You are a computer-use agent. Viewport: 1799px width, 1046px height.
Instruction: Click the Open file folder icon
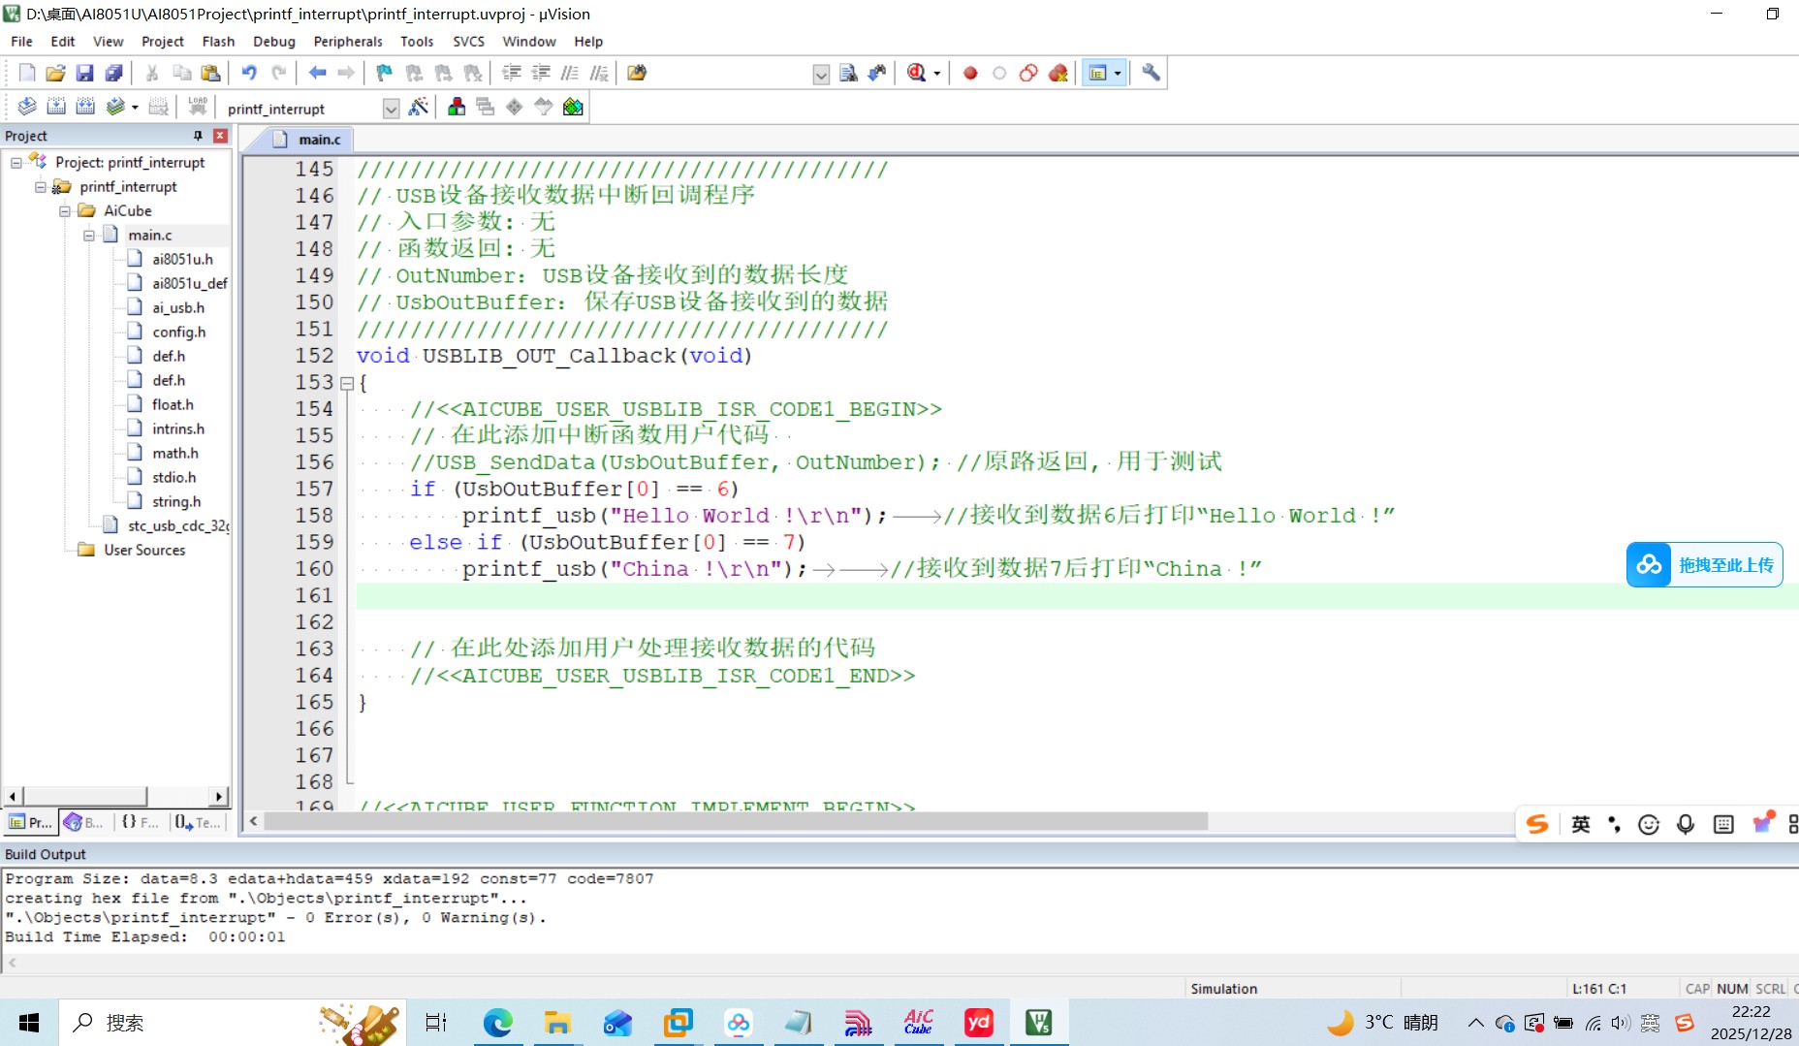[55, 73]
